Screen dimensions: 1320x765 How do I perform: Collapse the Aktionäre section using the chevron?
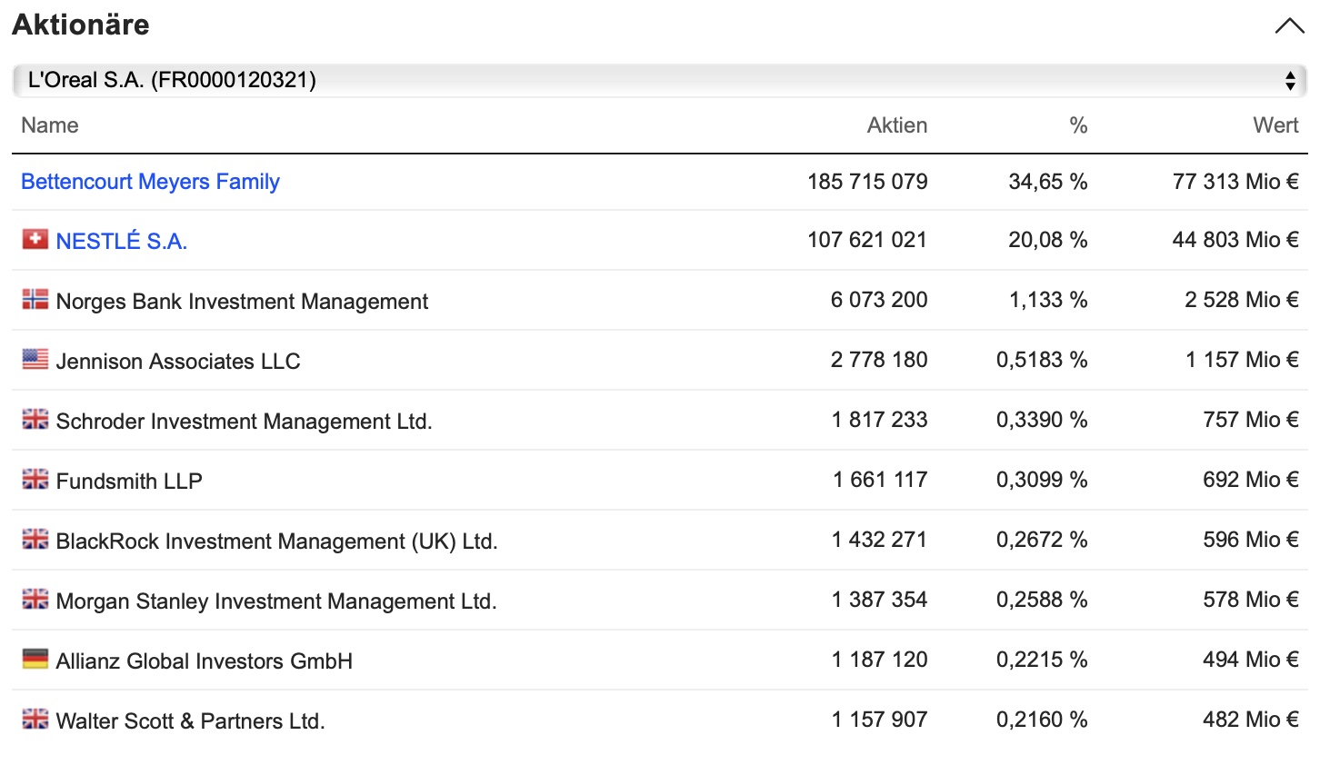pos(1288,25)
